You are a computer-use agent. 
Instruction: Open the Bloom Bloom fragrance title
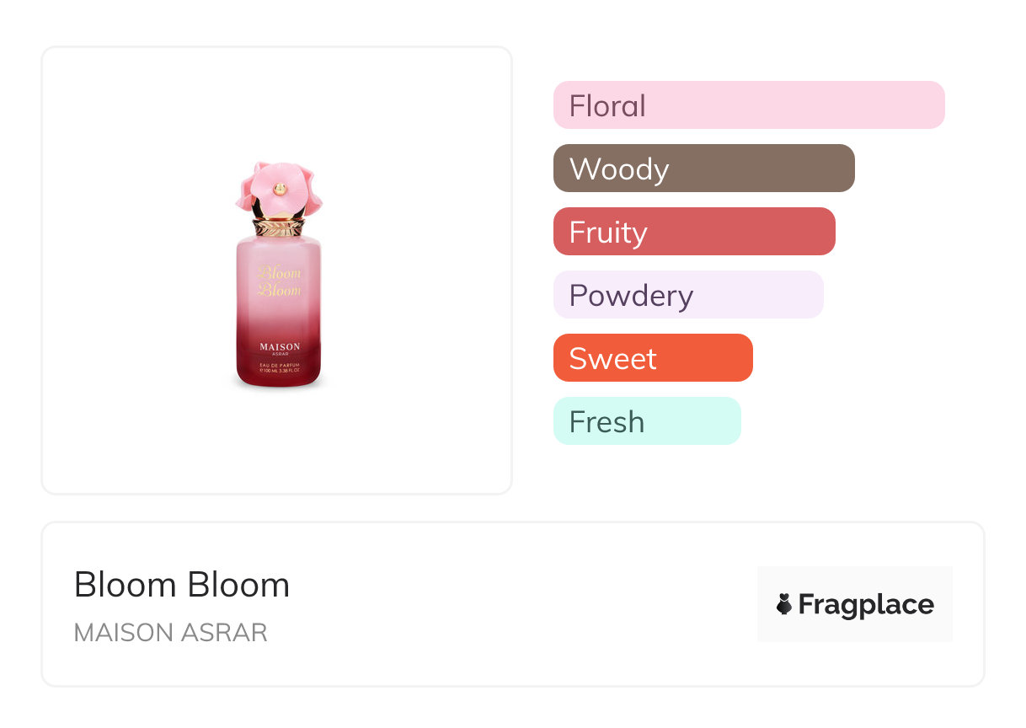(182, 585)
